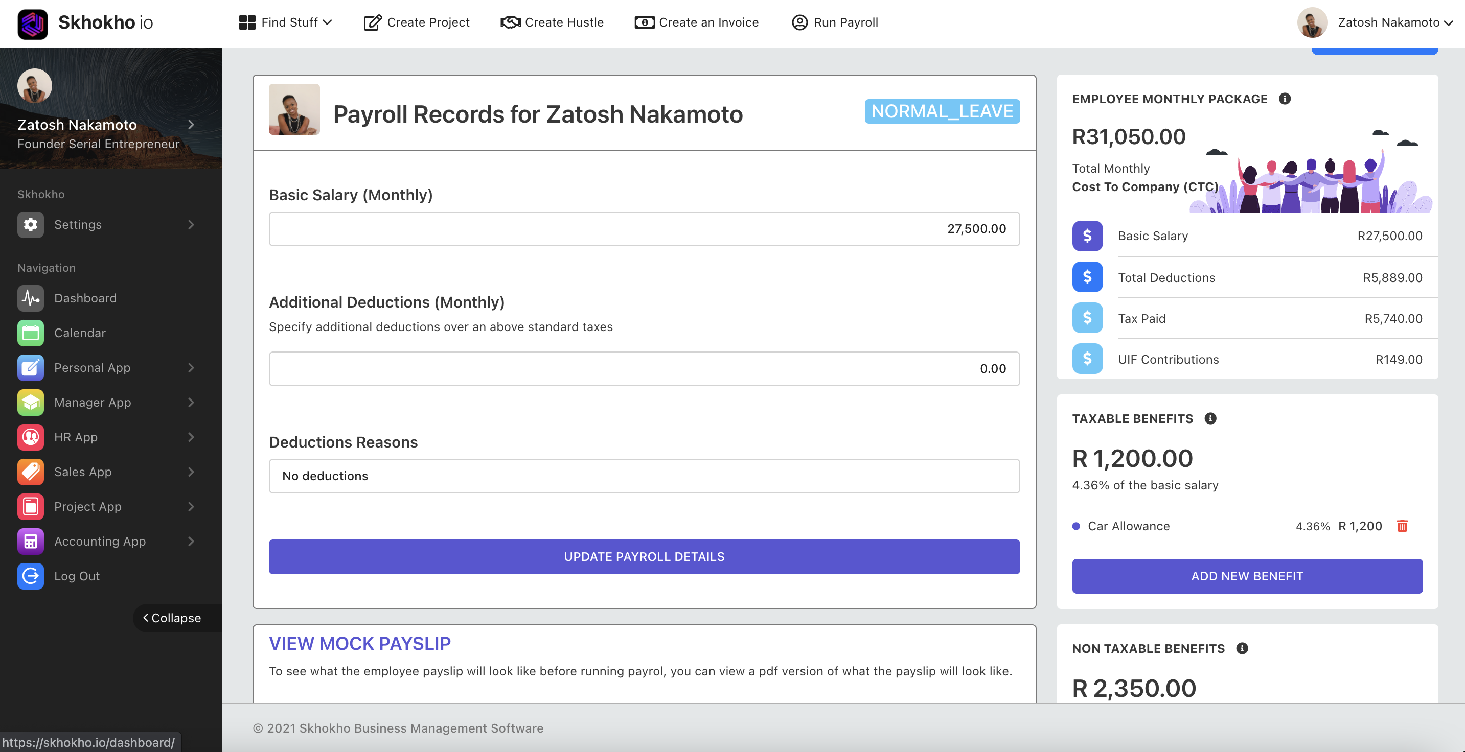The width and height of the screenshot is (1465, 752).
Task: Open Dashboard from sidebar pulse icon
Action: click(x=31, y=298)
